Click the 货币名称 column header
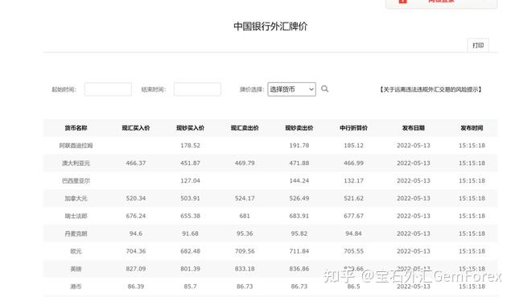 point(76,128)
